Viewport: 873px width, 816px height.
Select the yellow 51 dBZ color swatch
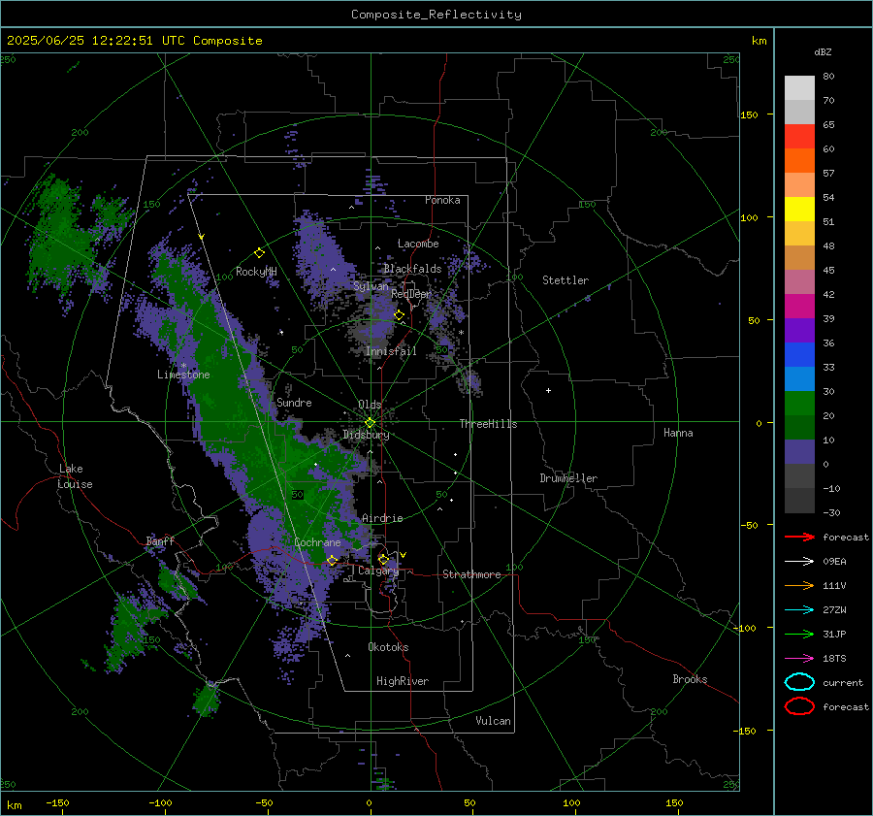pyautogui.click(x=799, y=209)
